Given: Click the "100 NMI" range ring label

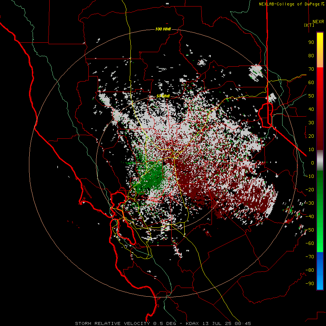Looking at the screenshot, I should click(x=163, y=29).
